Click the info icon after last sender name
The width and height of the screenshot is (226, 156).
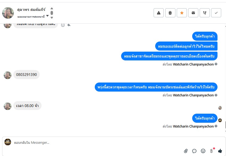[216, 126]
